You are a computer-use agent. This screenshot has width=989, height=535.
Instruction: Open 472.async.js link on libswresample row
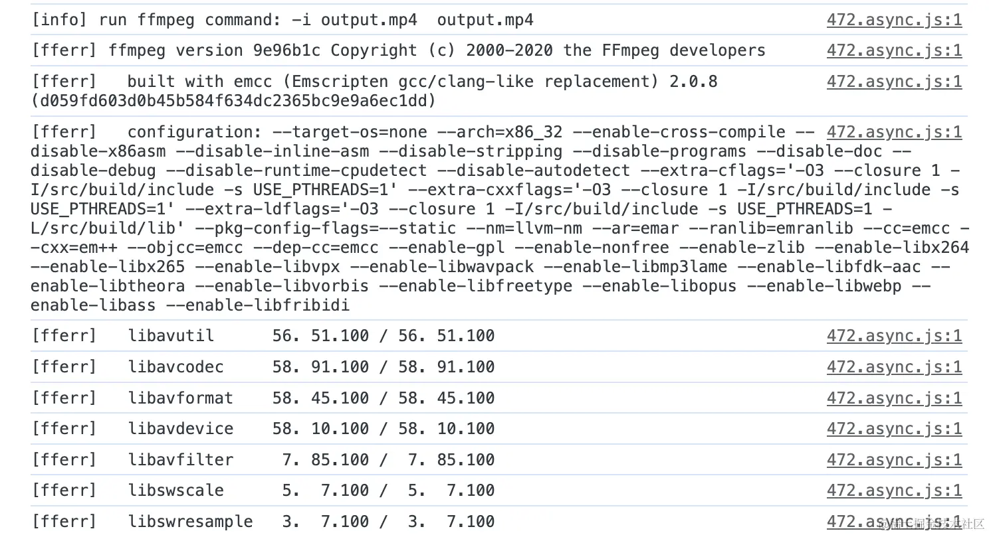coord(894,521)
